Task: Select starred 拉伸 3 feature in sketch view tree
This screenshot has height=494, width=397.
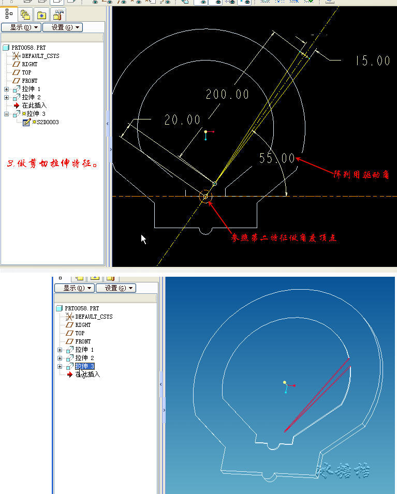Action: [x=34, y=114]
